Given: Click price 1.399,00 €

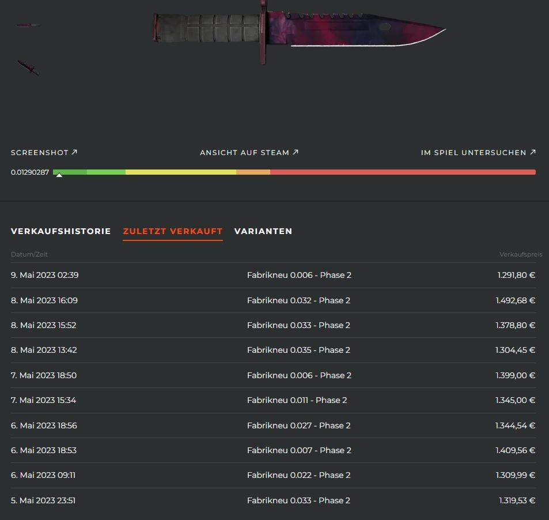Looking at the screenshot, I should (x=516, y=375).
